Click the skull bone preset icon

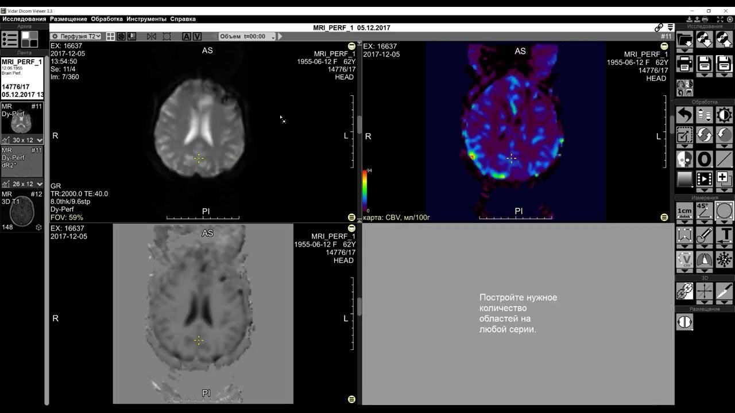coord(684,159)
